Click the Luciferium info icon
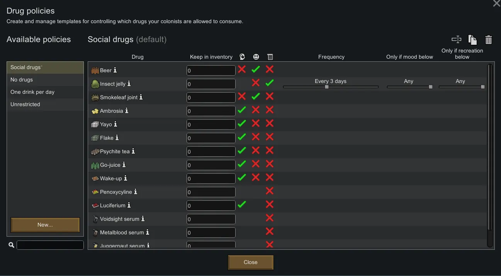Viewport: 501px width, 276px height. [x=129, y=205]
